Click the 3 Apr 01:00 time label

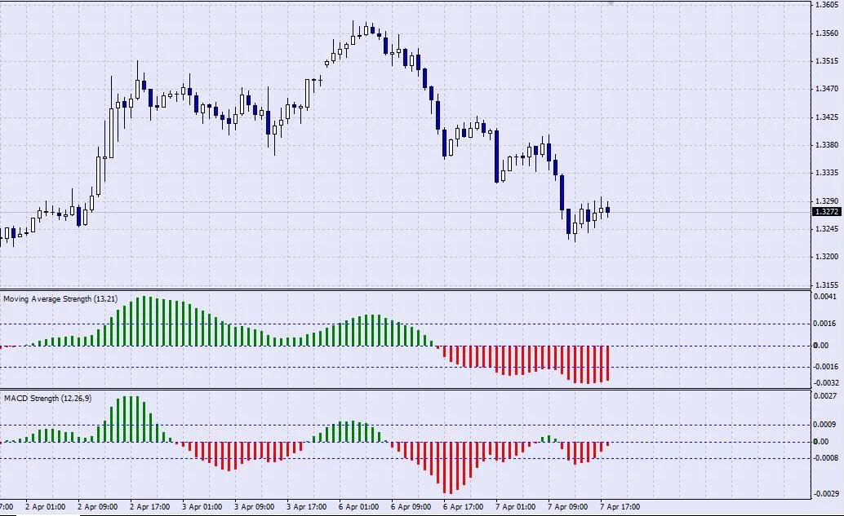tap(202, 506)
